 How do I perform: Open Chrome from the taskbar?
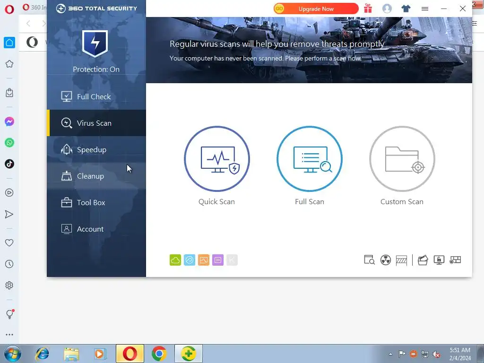tap(159, 354)
